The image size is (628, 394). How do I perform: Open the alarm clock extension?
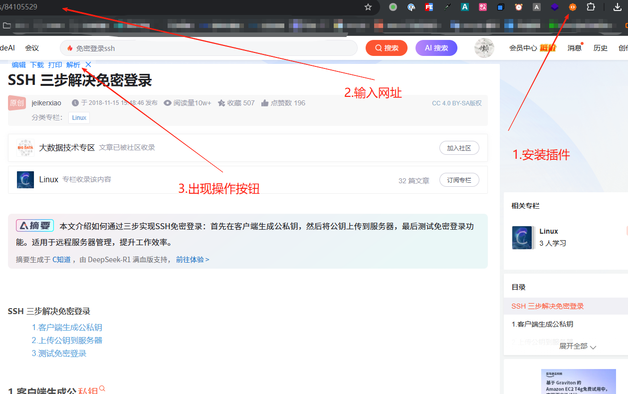(x=519, y=7)
